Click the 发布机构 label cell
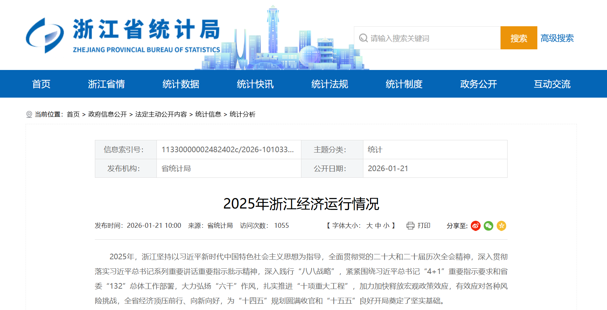Screen dimensions: 607x310 coord(126,169)
